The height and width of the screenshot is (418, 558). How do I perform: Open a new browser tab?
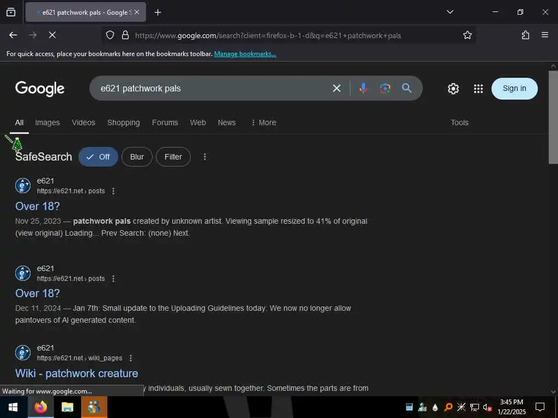(157, 13)
